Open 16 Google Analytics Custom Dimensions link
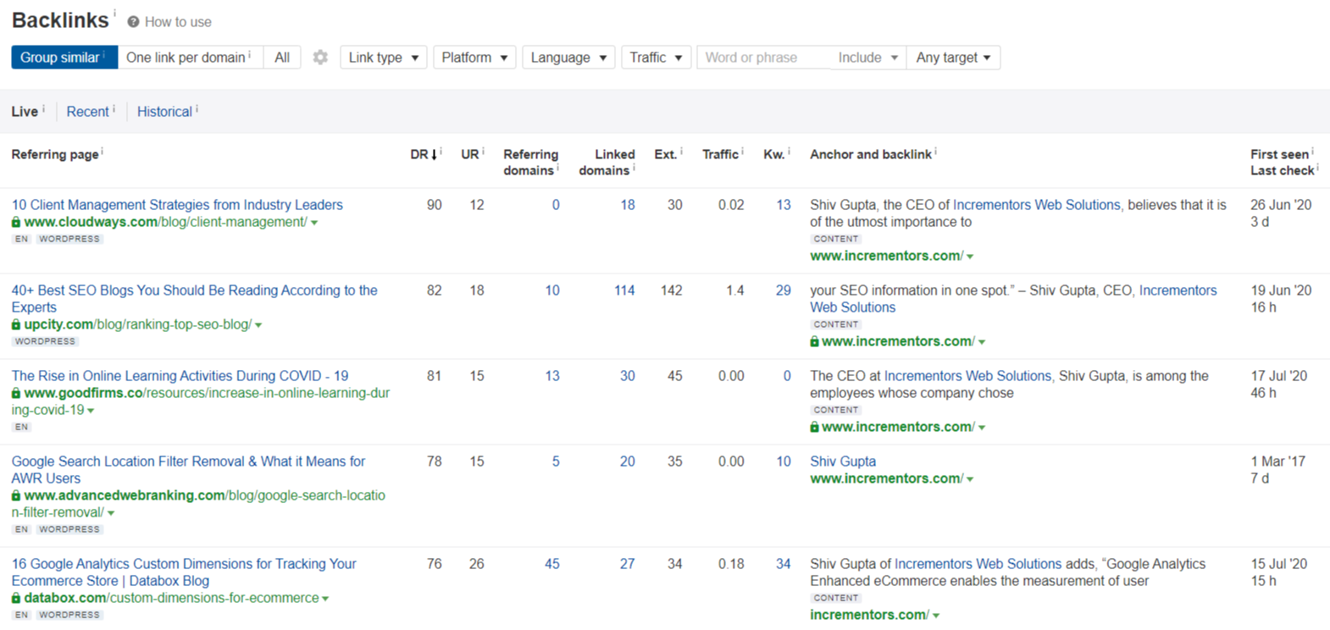 [184, 572]
